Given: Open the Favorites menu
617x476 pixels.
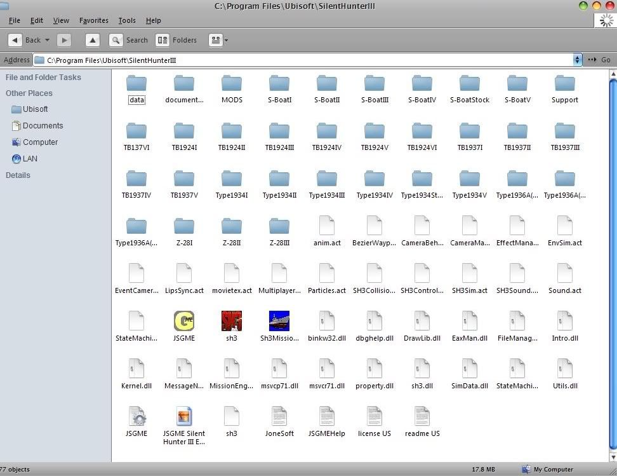Looking at the screenshot, I should tap(94, 20).
